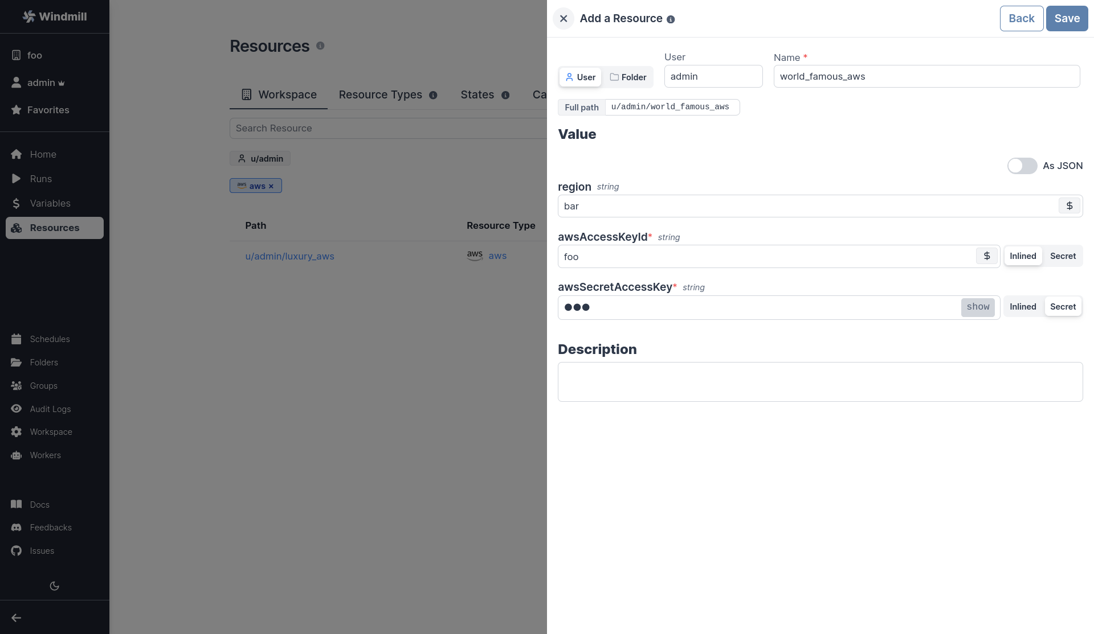The image size is (1094, 634).
Task: Show the awsSecretAccessKey value
Action: [x=978, y=307]
